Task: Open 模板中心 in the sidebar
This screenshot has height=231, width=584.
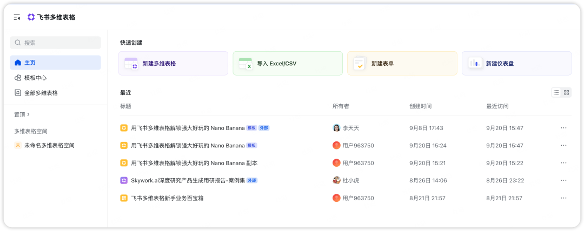Action: [x=55, y=78]
